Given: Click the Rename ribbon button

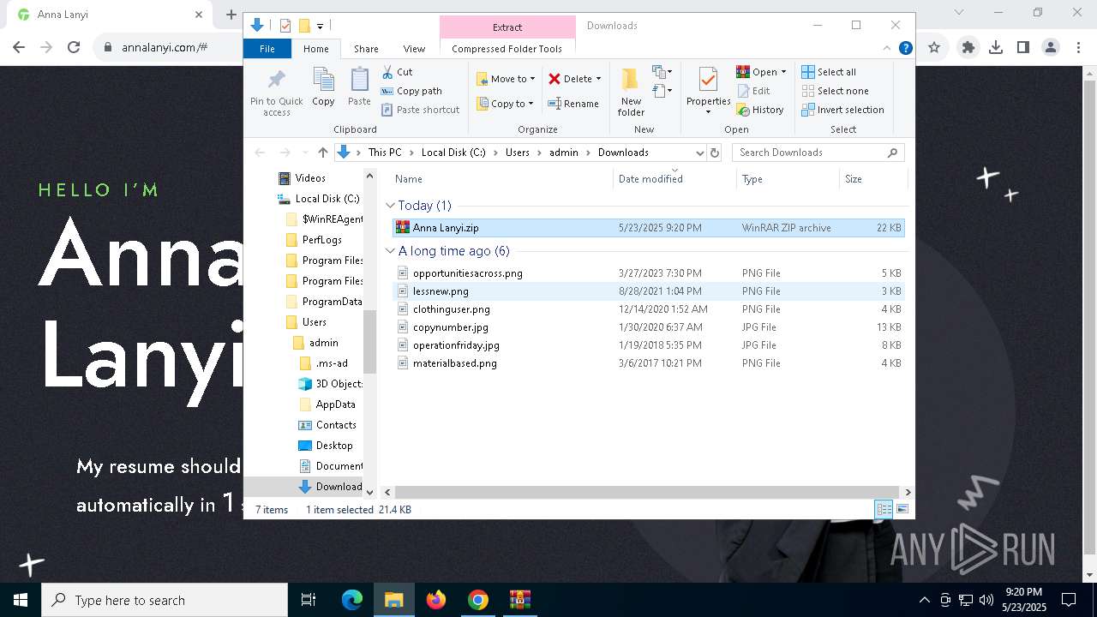Looking at the screenshot, I should tap(573, 104).
